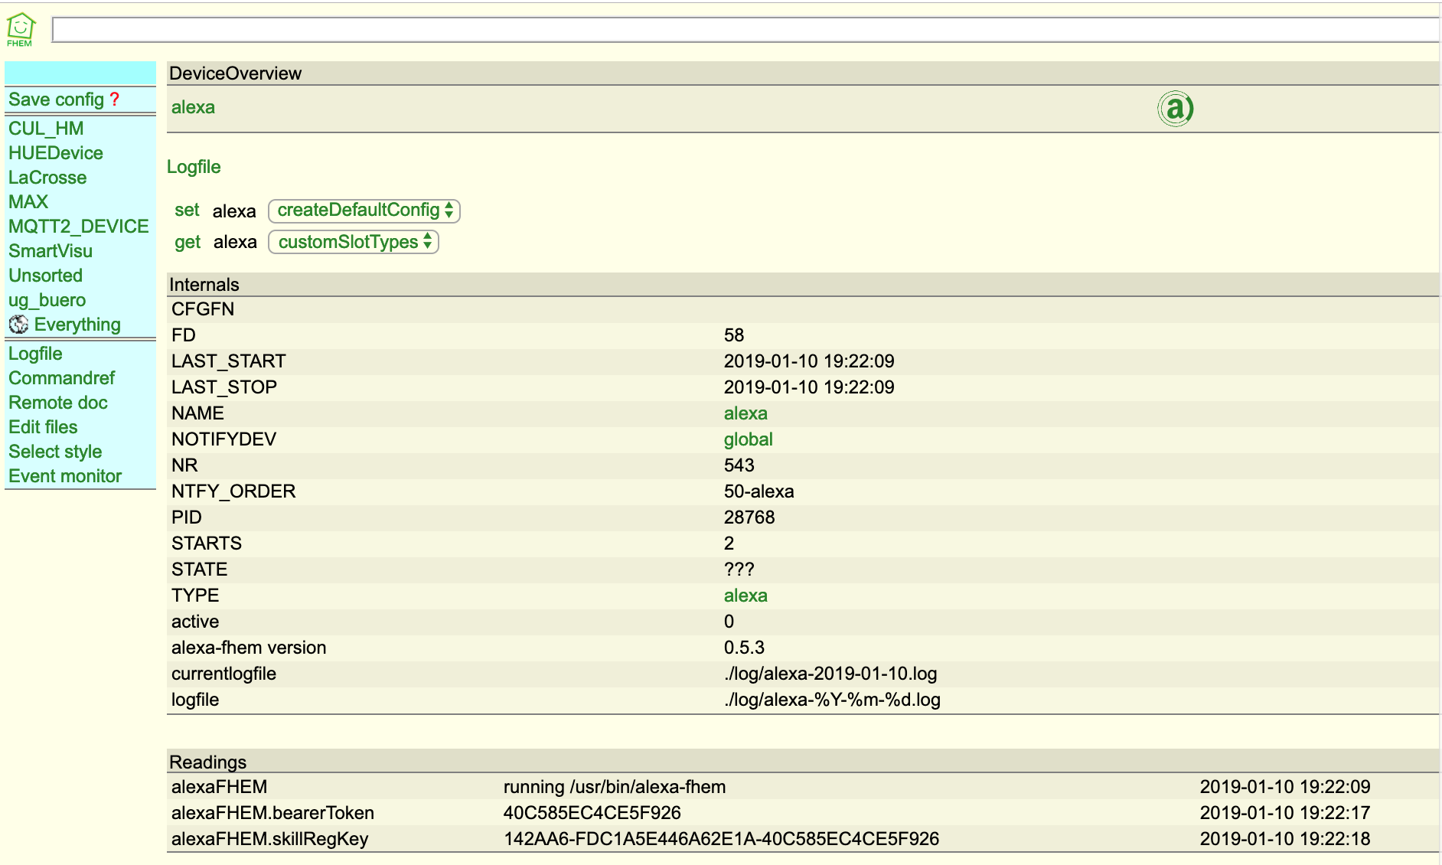Show Everything in the sidebar
The image size is (1442, 865).
pyautogui.click(x=77, y=325)
